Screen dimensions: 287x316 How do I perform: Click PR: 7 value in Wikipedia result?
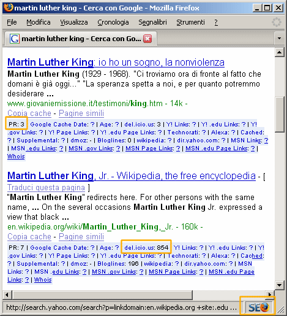(17, 247)
